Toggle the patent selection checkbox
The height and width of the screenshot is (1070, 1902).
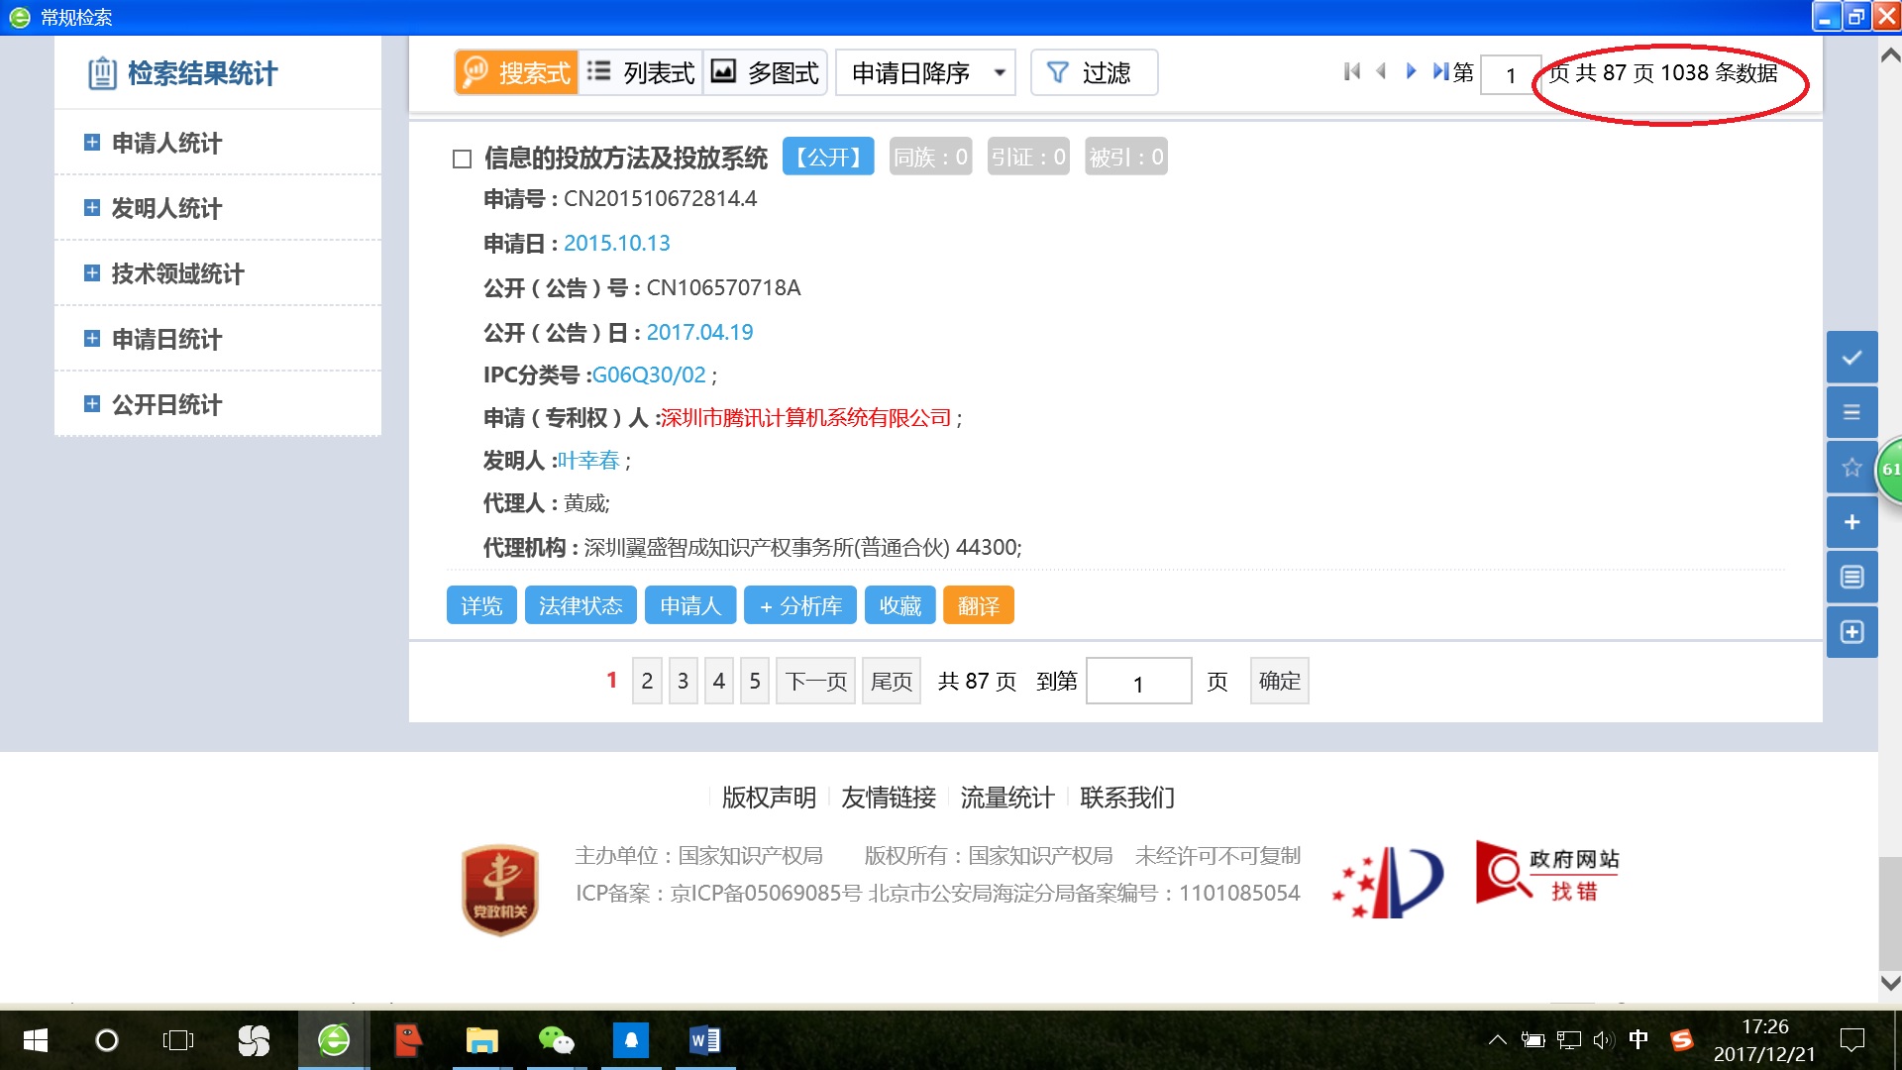464,157
